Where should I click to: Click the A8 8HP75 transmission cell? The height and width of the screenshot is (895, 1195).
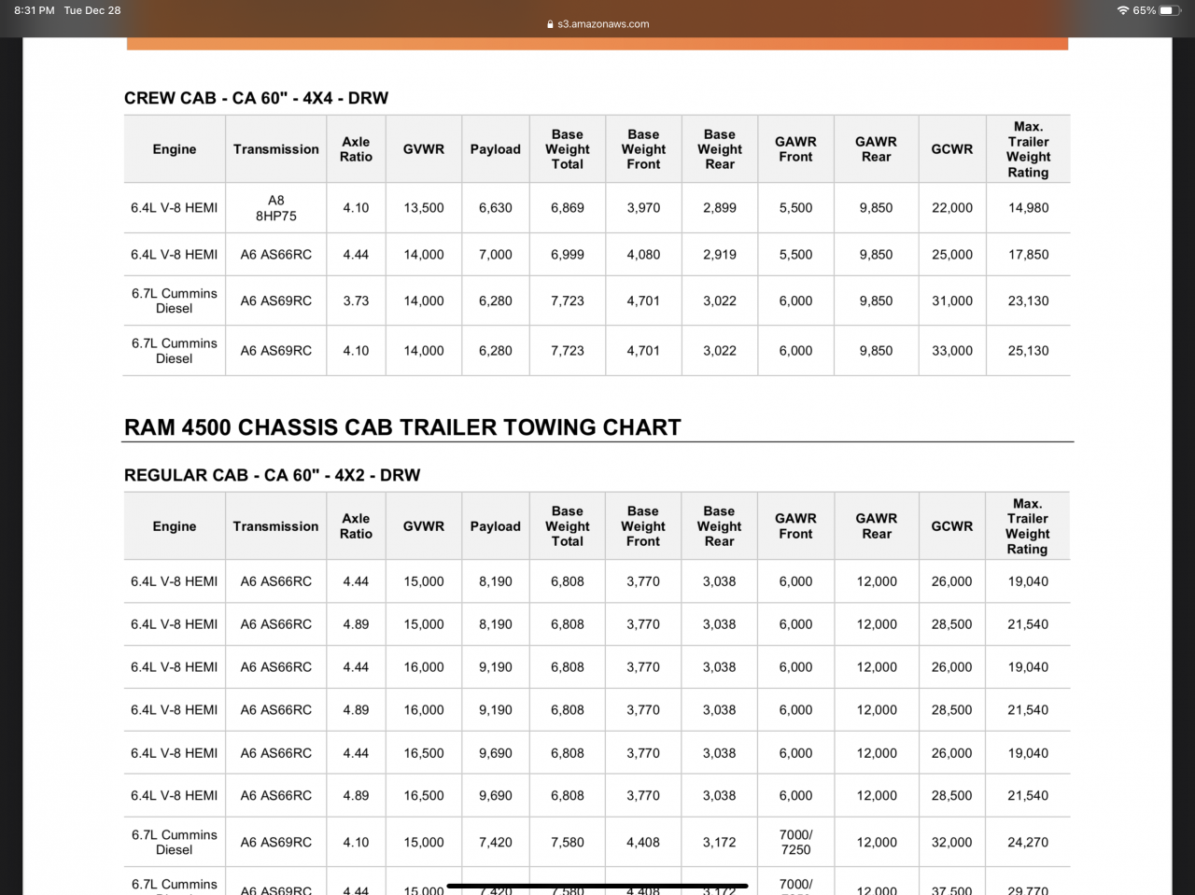pyautogui.click(x=276, y=208)
